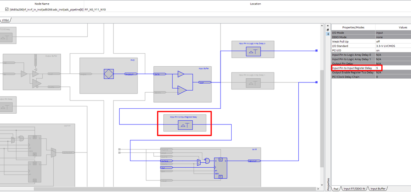This screenshot has width=411, height=192.
Task: Toggle the adc_pipeline[8] node checkbox
Action: (x=7, y=9)
